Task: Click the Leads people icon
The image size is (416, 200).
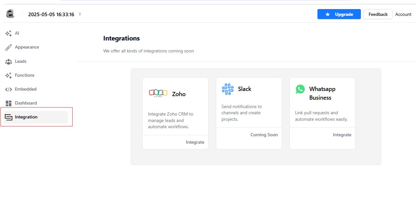Action: pos(9,61)
